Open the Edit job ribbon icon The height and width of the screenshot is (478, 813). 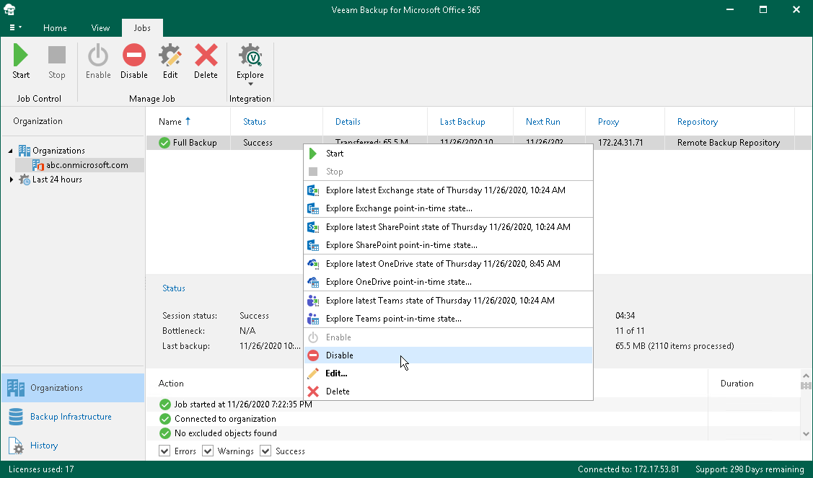point(170,61)
